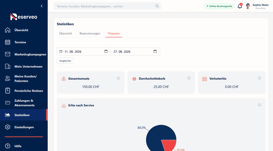This screenshot has width=273, height=151.
Task: Click the Hilfe question mark icon
Action: tap(8, 146)
